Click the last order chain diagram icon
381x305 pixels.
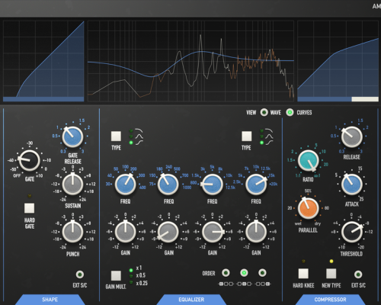pos(263,284)
